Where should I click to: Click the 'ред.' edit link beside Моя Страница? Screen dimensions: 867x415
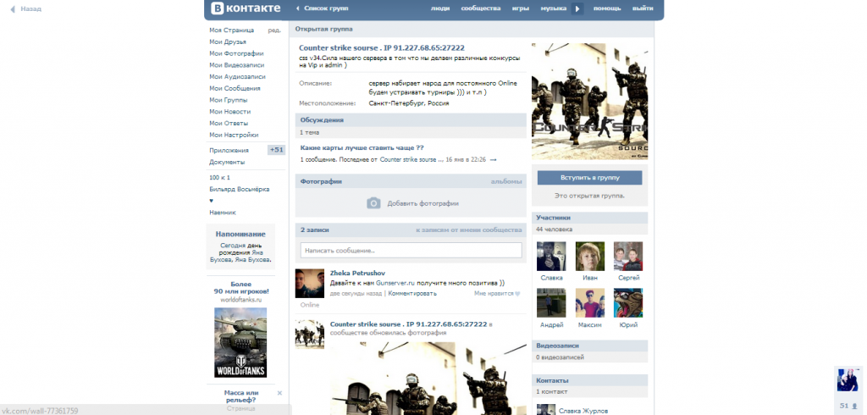[x=274, y=30]
